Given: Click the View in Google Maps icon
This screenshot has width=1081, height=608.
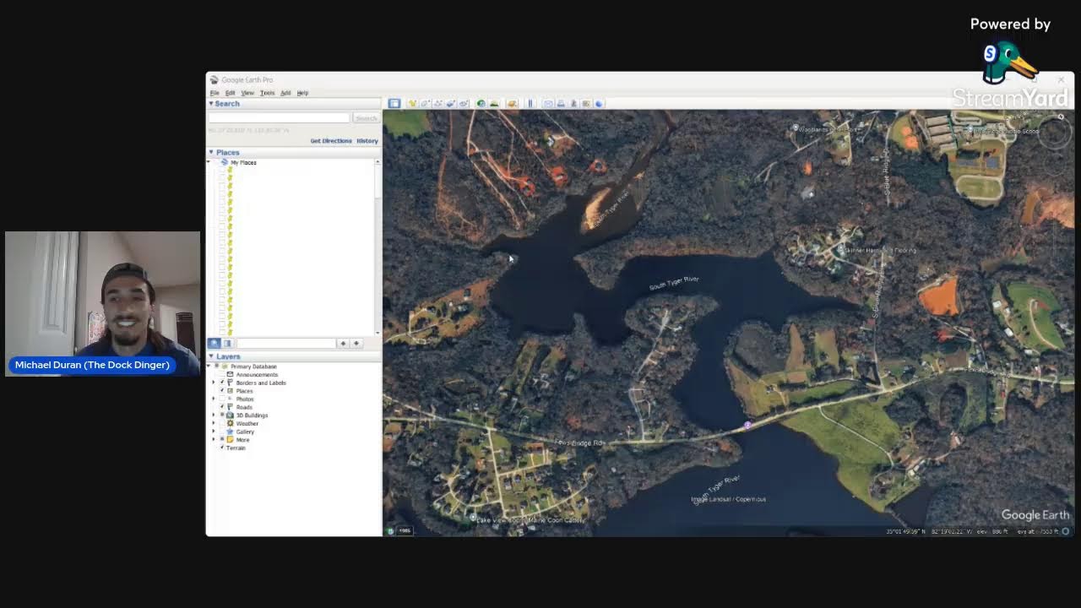Looking at the screenshot, I should click(x=586, y=103).
